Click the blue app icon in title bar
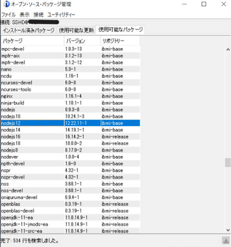231x247 pixels. 6,4
